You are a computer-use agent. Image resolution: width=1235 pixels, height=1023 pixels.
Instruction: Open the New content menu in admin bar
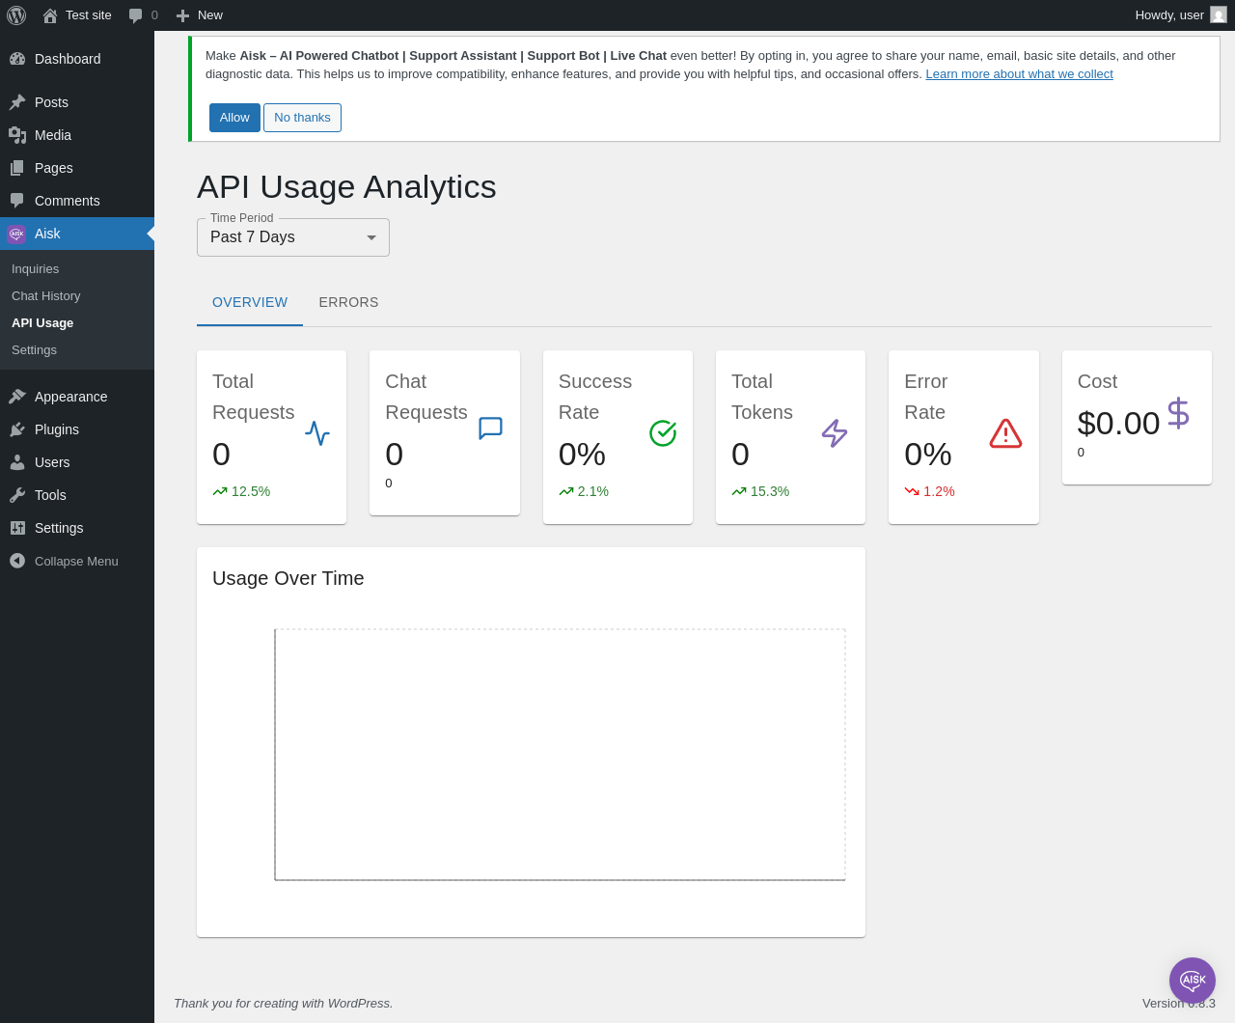point(199,15)
